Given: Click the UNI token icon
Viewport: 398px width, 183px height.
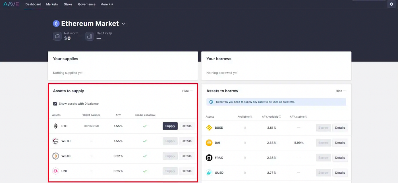Looking at the screenshot, I should 56,171.
